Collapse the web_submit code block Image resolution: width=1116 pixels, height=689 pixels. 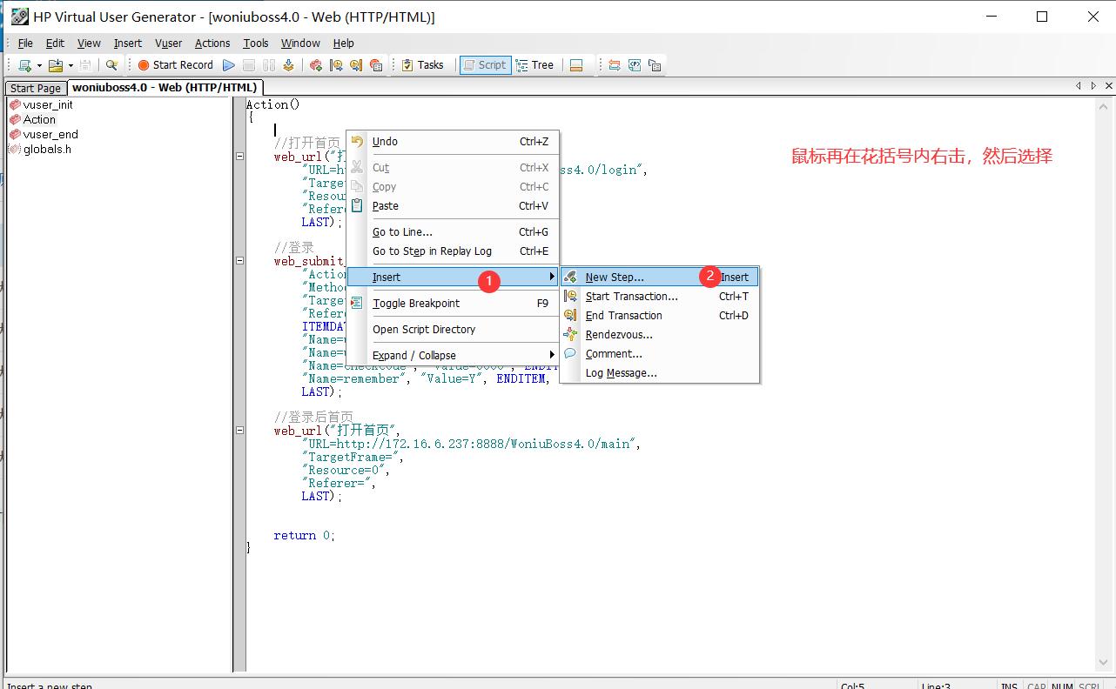coord(239,260)
